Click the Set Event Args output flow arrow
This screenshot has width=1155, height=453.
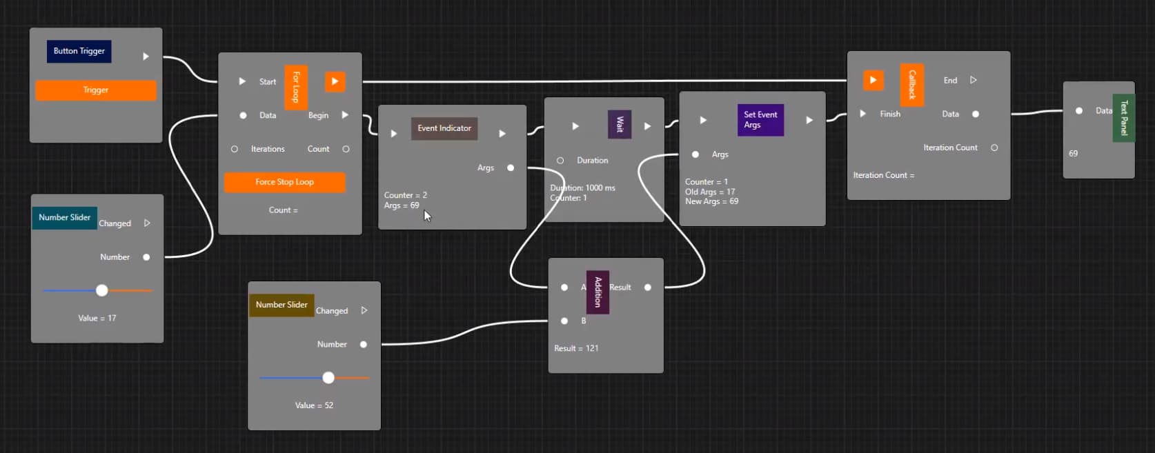809,120
